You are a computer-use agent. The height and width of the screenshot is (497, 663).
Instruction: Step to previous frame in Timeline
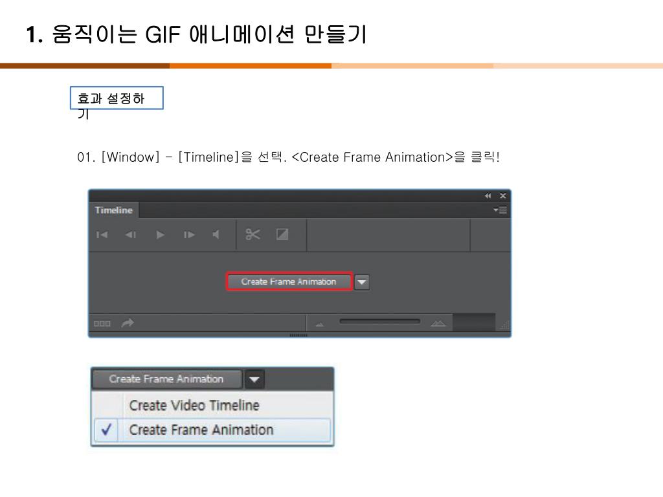click(x=131, y=234)
